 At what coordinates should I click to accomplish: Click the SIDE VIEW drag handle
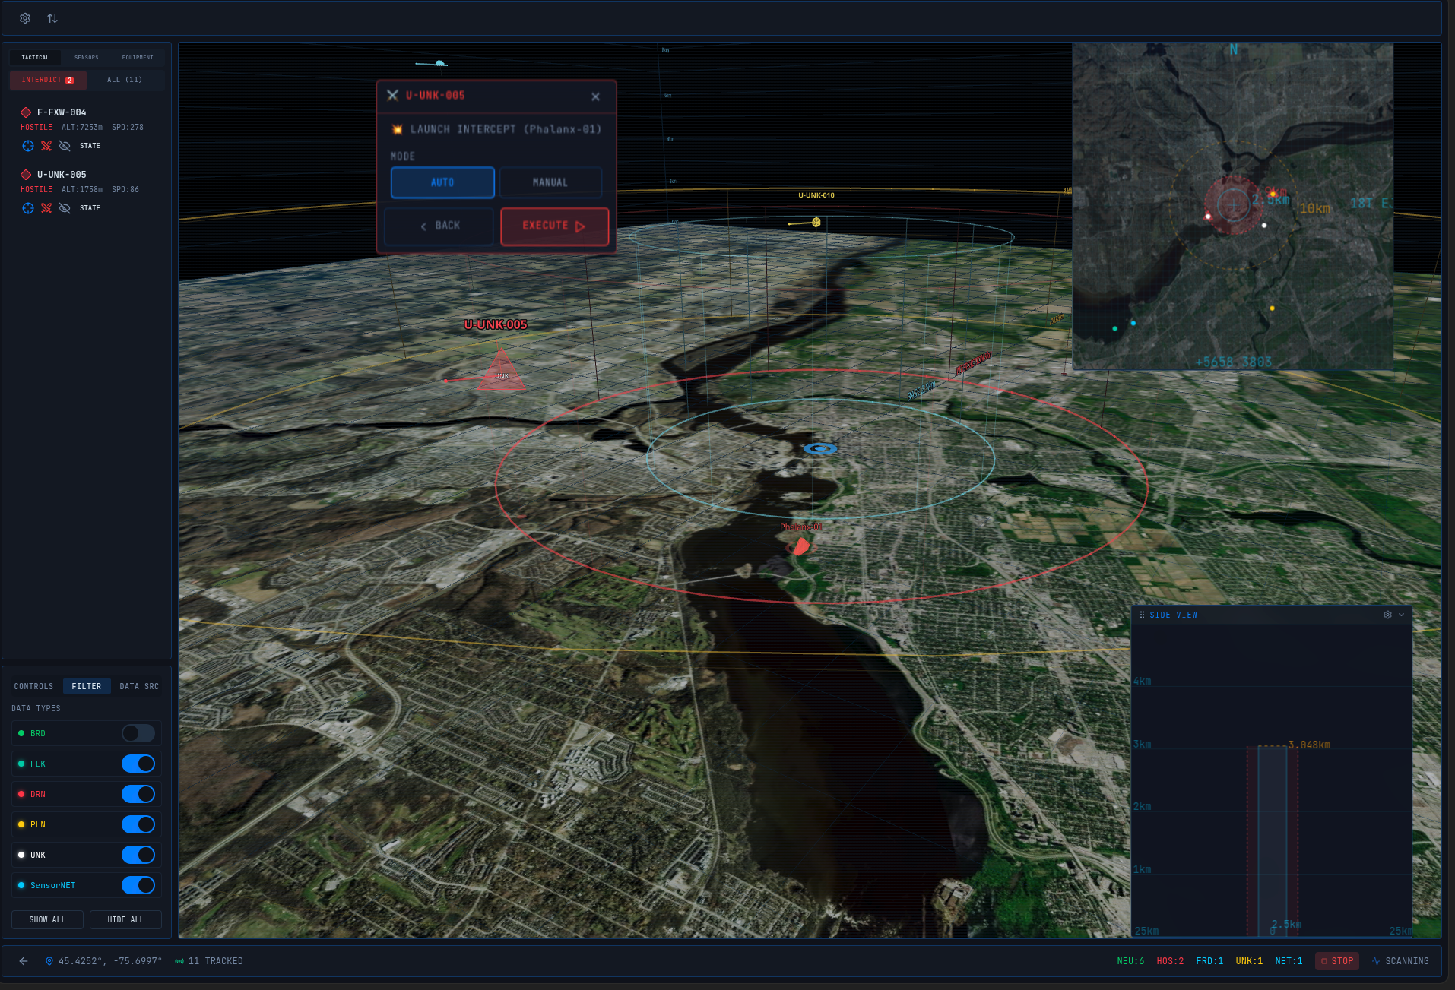[x=1142, y=615]
